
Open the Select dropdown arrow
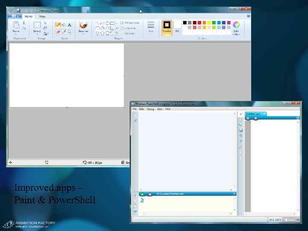coord(37,34)
